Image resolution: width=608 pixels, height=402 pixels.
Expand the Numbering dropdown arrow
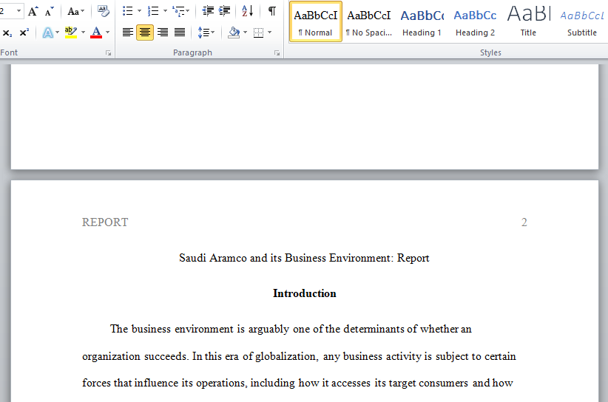pos(165,11)
